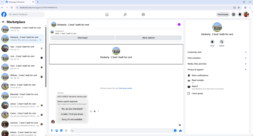The image size is (253, 136).
Task: Send a thumbs-up like
Action: [180, 131]
